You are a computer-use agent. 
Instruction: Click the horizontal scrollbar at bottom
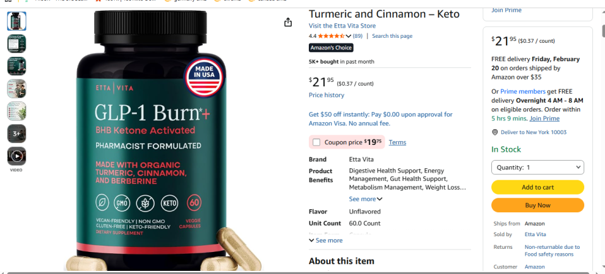tap(302, 273)
